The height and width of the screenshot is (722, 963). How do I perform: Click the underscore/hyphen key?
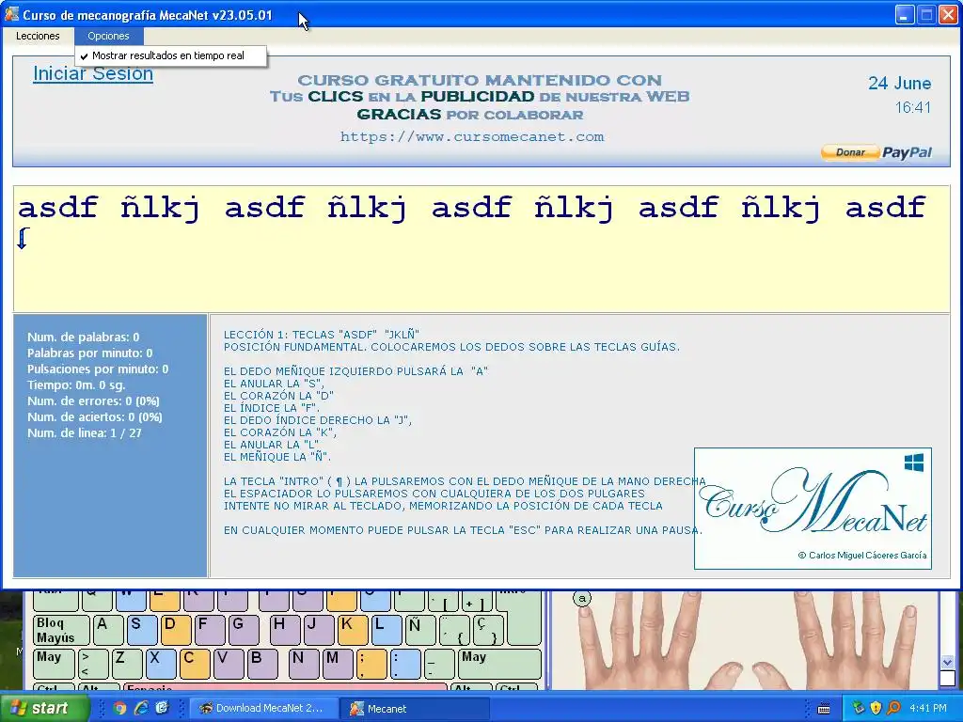[439, 664]
